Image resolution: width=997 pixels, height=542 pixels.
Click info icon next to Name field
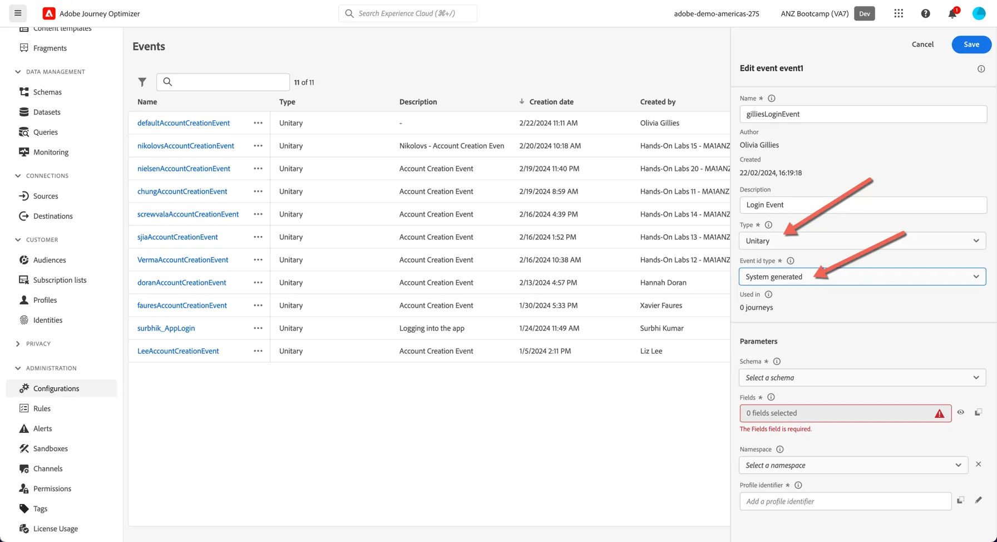tap(771, 98)
